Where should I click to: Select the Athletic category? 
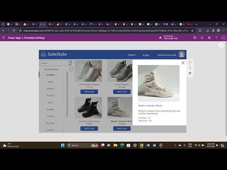click(x=50, y=89)
